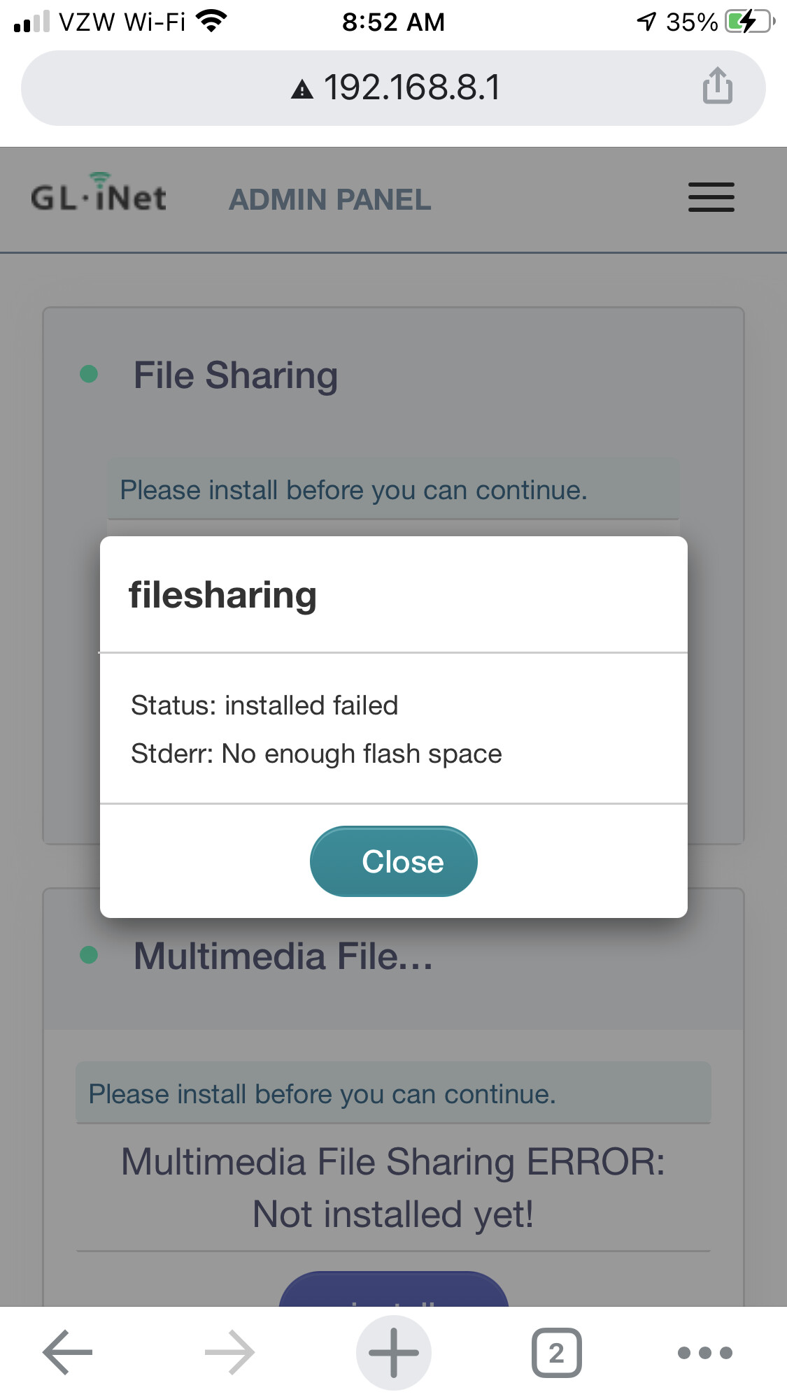
Task: Tap the battery indicator in status bar
Action: 749,22
